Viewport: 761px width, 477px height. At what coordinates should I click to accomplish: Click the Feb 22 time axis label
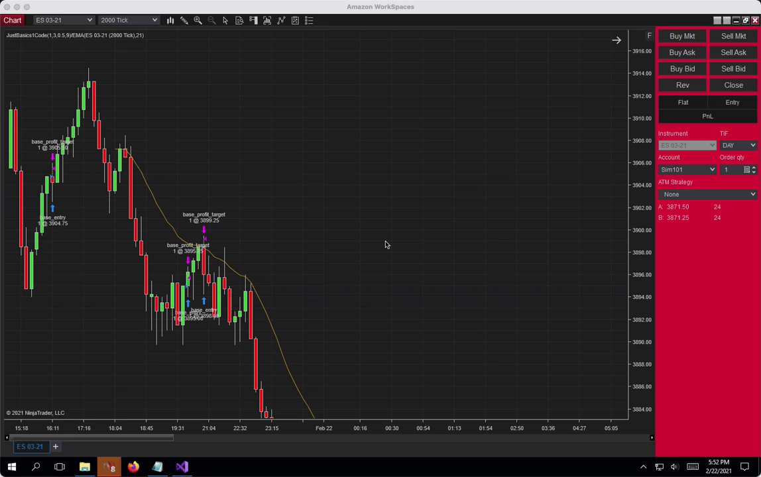click(x=323, y=428)
